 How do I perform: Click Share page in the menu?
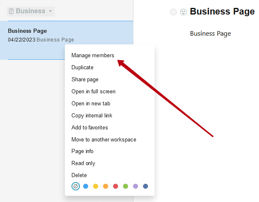85,79
